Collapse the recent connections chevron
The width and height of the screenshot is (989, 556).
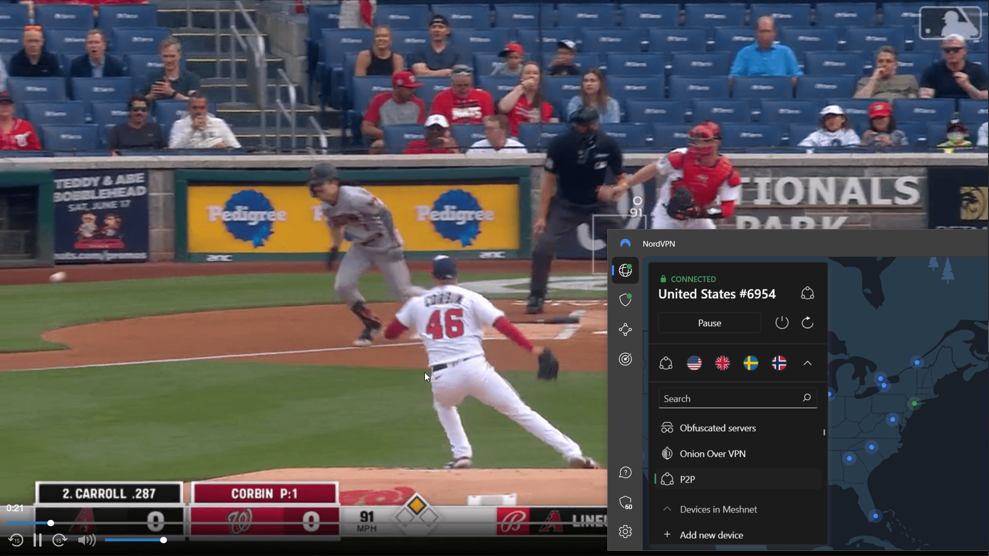pyautogui.click(x=808, y=363)
